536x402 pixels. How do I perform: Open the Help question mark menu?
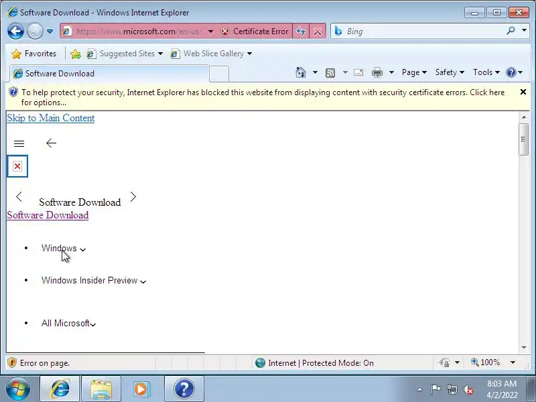click(514, 72)
